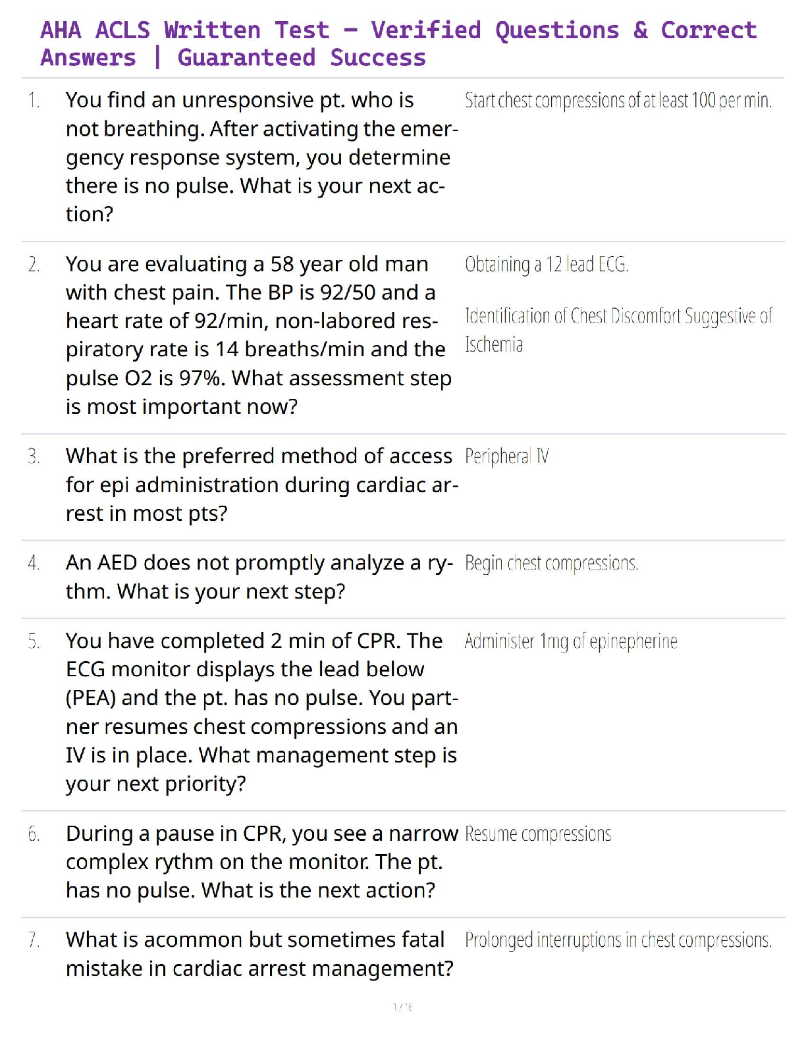Select 'Administer 1mg of epinepherine' answer
This screenshot has height=1043, width=806.
(x=570, y=641)
